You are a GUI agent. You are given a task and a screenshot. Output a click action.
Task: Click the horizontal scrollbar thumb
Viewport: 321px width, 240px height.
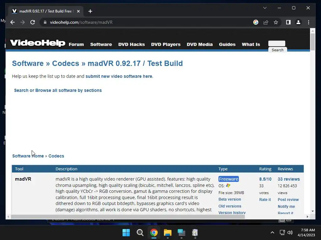click(128, 217)
